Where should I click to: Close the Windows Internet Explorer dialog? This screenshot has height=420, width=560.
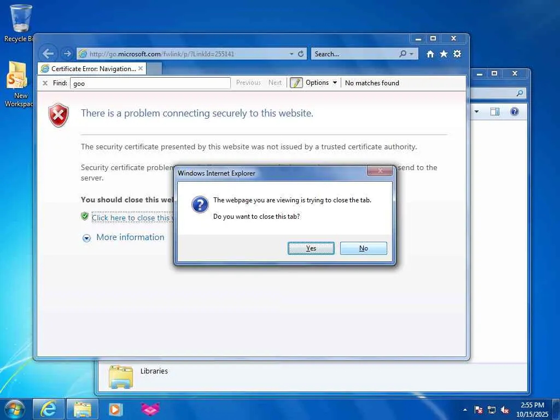tap(380, 171)
